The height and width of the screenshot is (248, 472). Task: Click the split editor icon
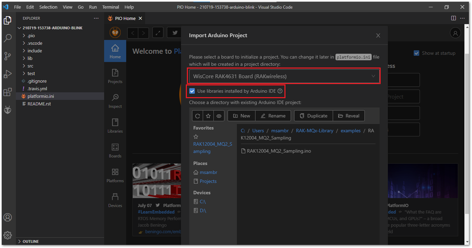[453, 18]
